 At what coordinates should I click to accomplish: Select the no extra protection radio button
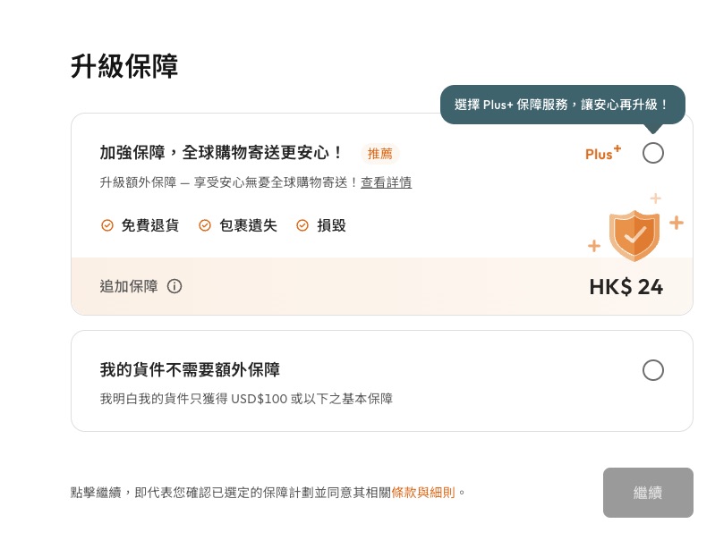[x=653, y=370]
